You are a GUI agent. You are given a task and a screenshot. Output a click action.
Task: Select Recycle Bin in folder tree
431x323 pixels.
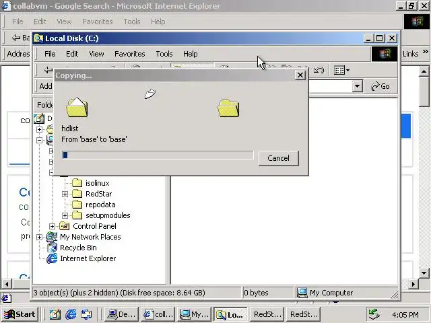78,248
